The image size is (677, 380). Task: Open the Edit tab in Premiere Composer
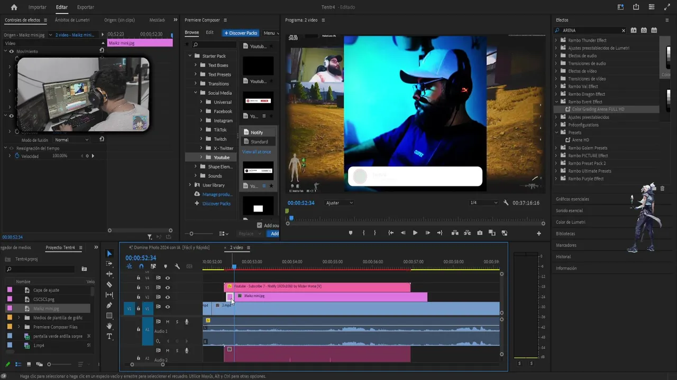(x=209, y=33)
